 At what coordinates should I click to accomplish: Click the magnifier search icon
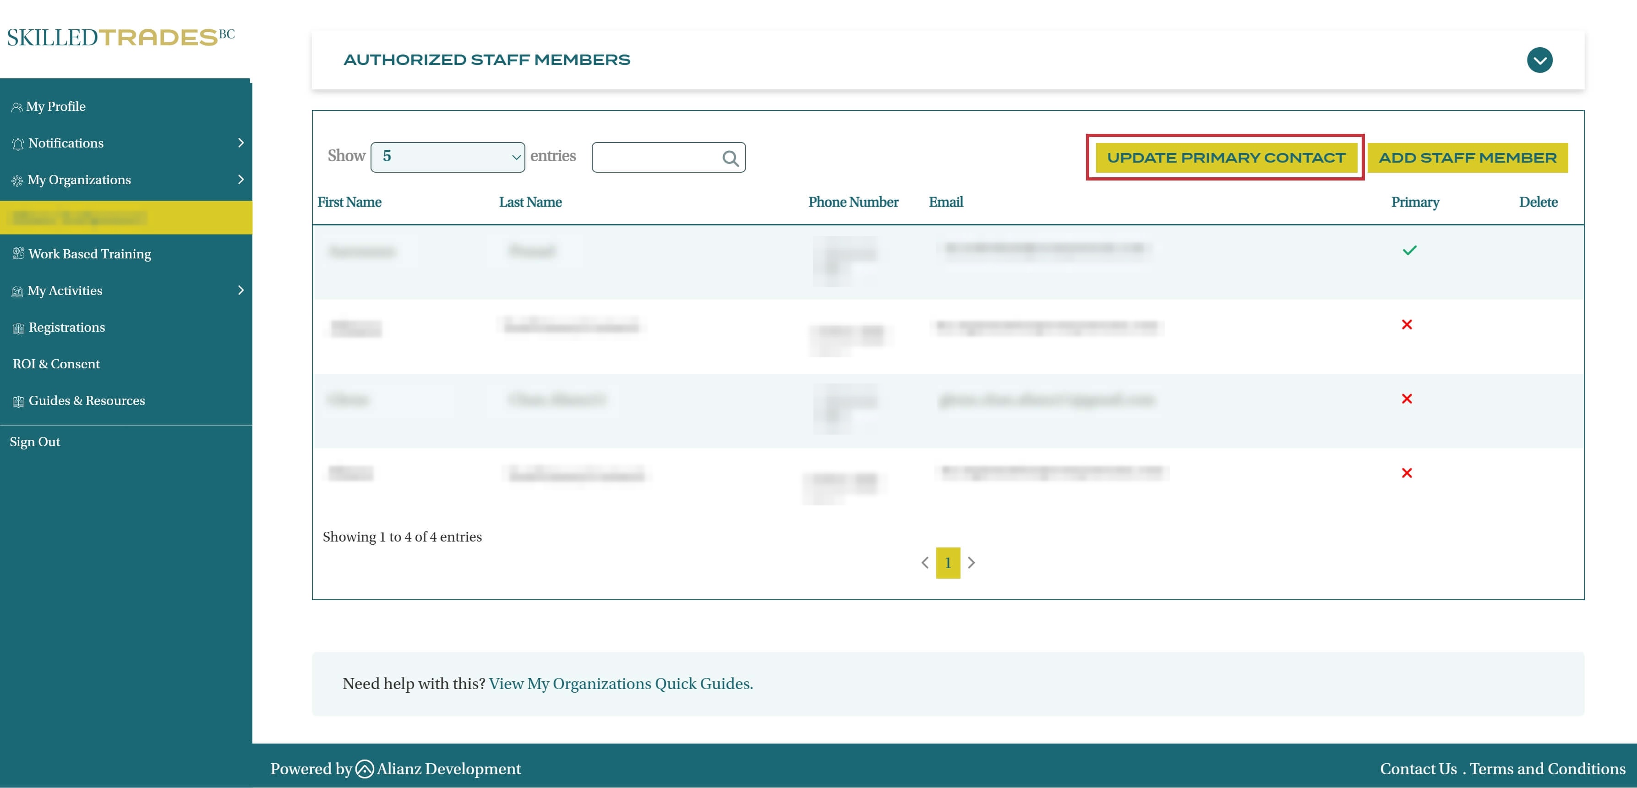pos(730,158)
